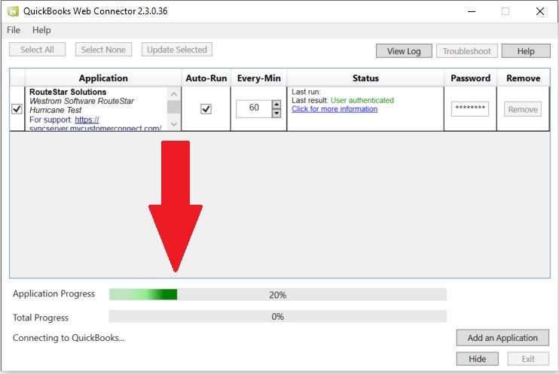Image resolution: width=559 pixels, height=374 pixels.
Task: Click the application description scroll up arrow
Action: coord(173,94)
